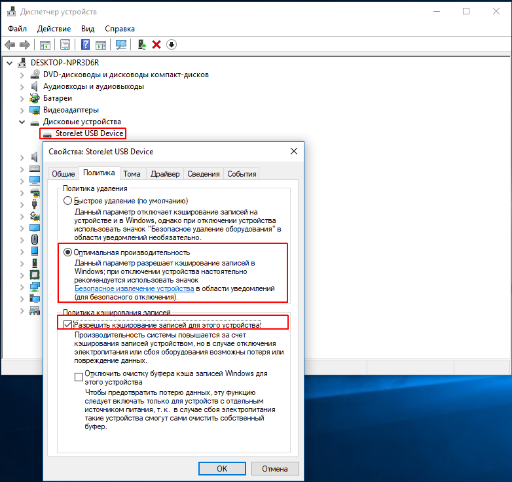Select the keyboard category icon in the tree
This screenshot has width=512, height=482.
click(x=35, y=169)
